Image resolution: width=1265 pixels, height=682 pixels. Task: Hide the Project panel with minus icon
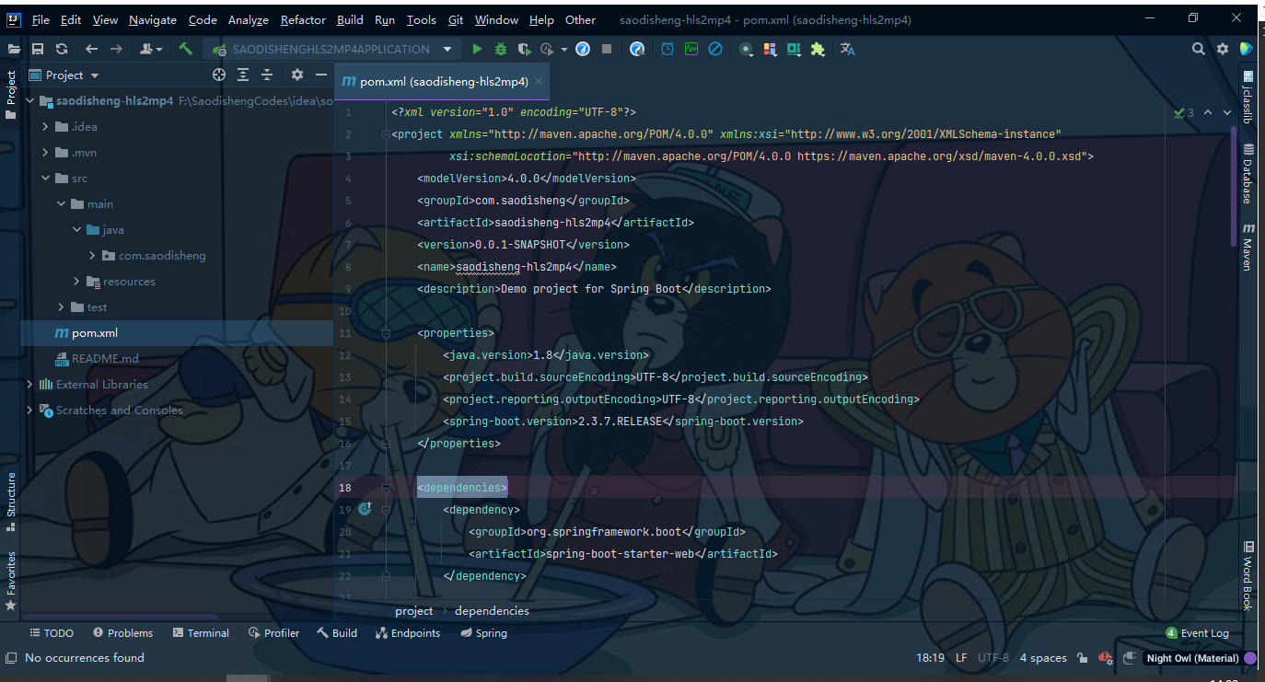(x=321, y=75)
